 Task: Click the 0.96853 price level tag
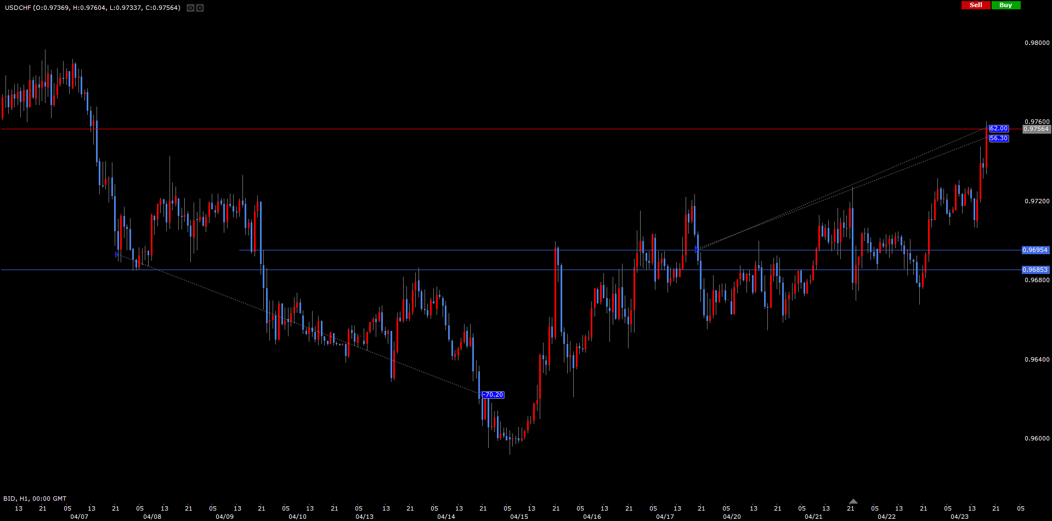click(1035, 270)
